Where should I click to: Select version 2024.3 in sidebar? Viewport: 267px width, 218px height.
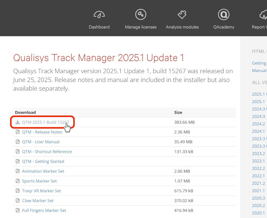[x=258, y=116]
